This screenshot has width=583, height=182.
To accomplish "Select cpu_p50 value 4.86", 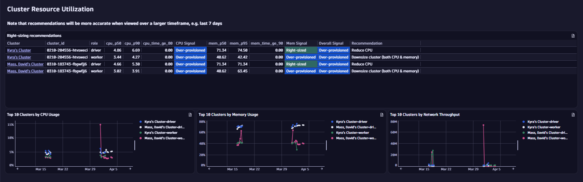I will [117, 50].
